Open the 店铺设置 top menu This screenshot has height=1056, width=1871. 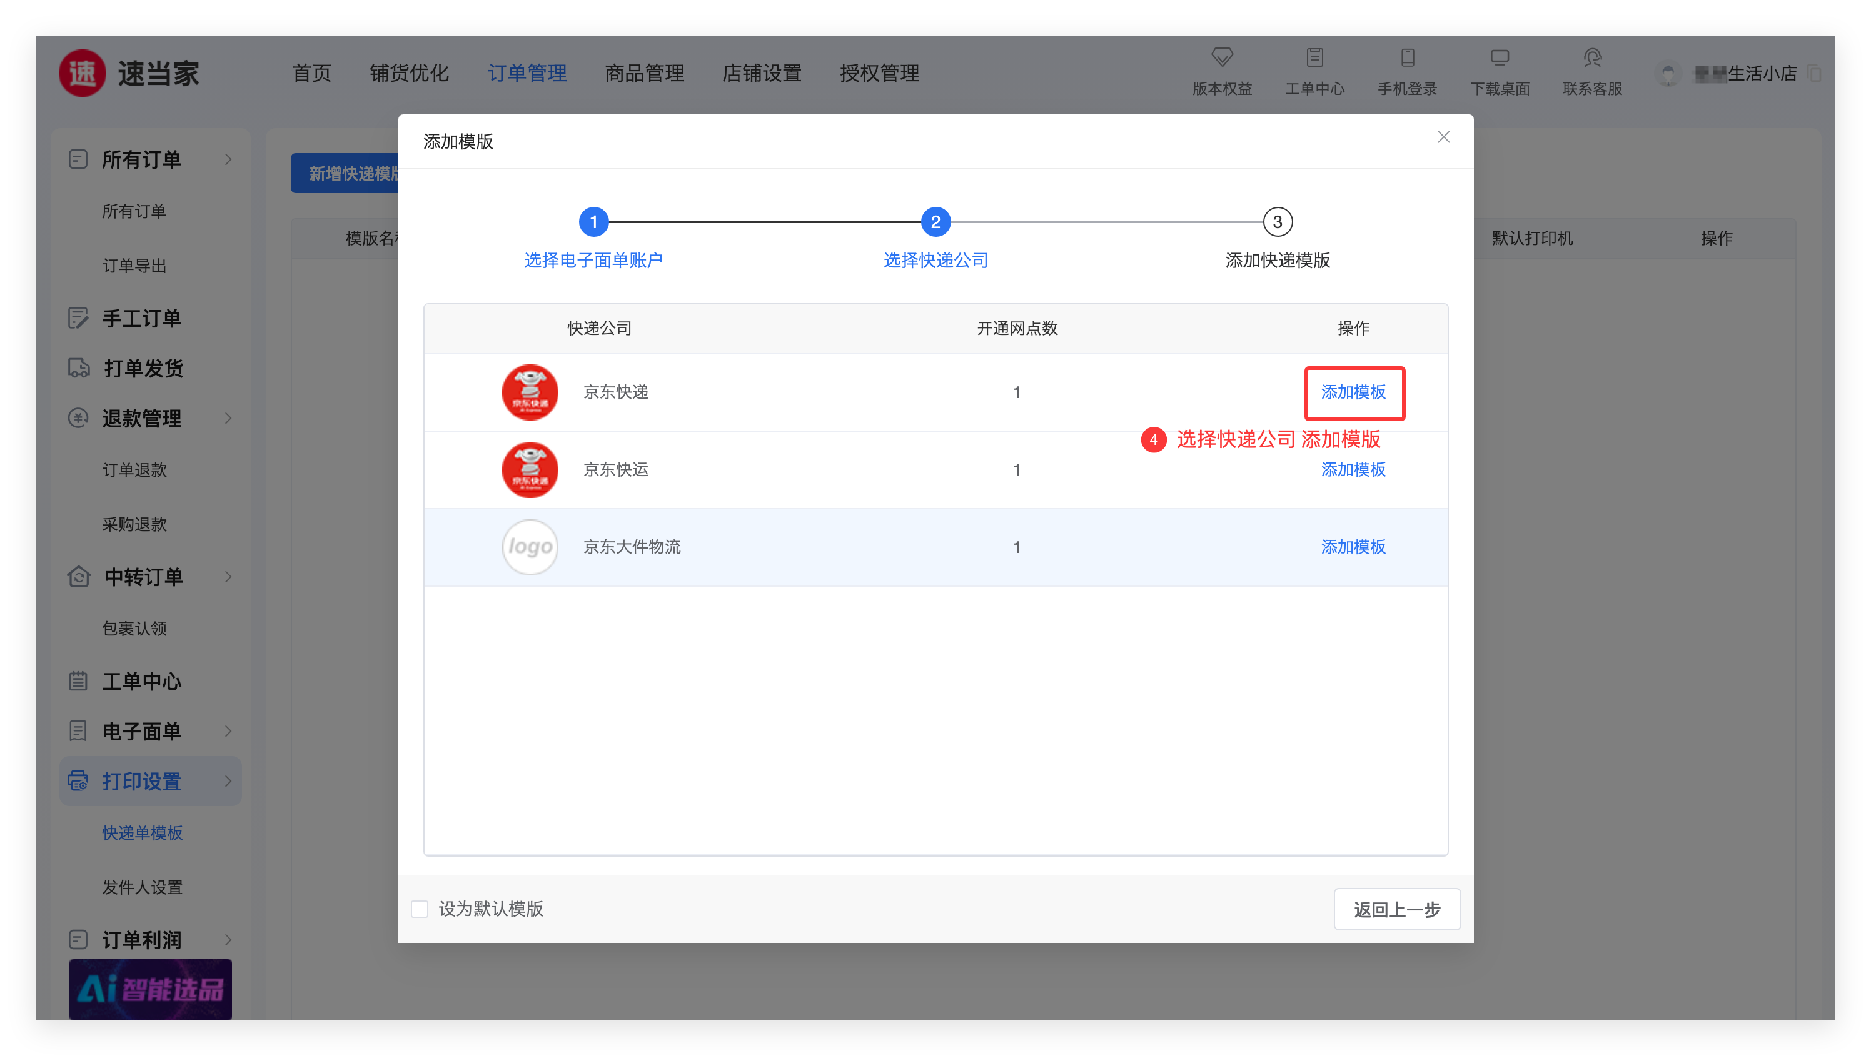(761, 73)
